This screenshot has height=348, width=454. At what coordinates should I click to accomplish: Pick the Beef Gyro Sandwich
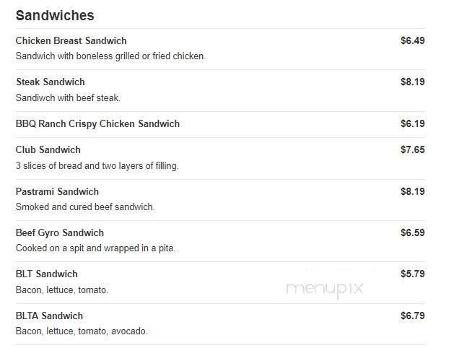pos(60,232)
